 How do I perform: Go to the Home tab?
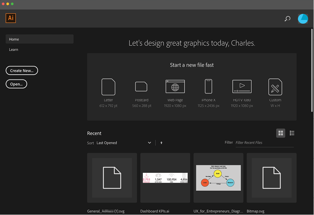[39, 39]
